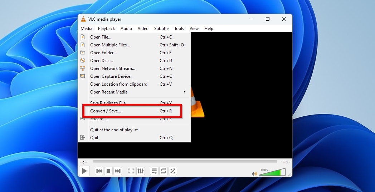Image resolution: width=375 pixels, height=192 pixels.
Task: Click the Open File icon
Action: coord(83,37)
